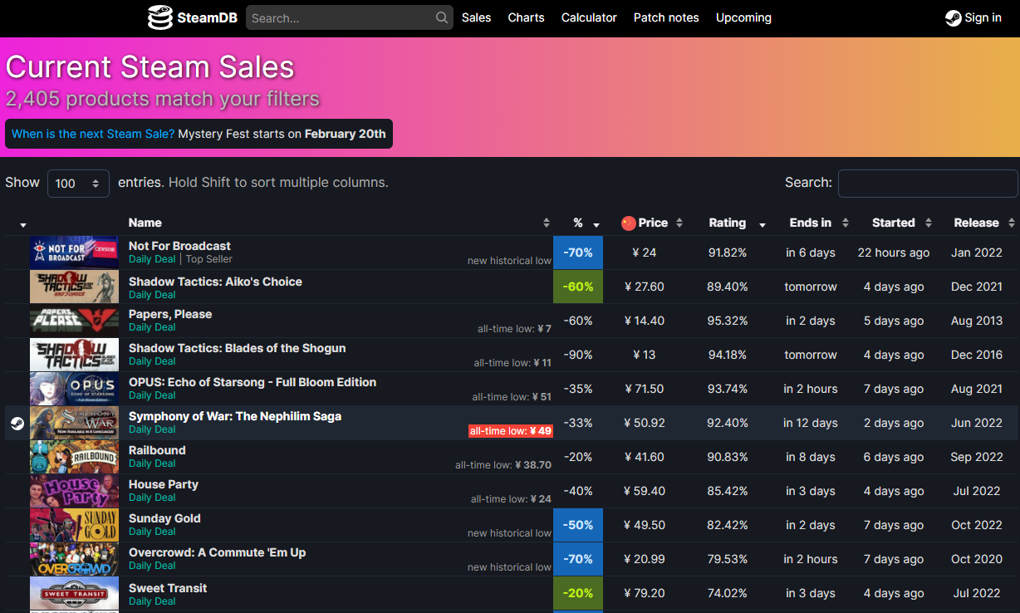Open the Charts menu item
The width and height of the screenshot is (1020, 613).
(x=526, y=17)
